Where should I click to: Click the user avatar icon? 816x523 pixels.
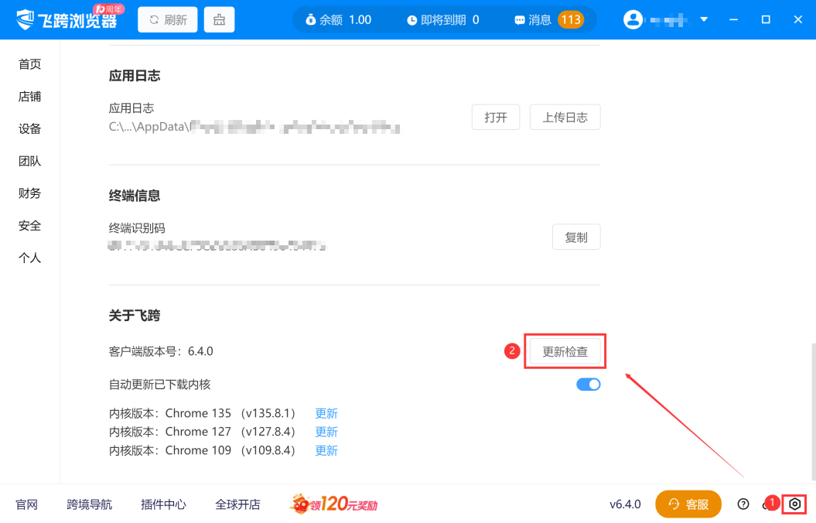click(x=633, y=19)
